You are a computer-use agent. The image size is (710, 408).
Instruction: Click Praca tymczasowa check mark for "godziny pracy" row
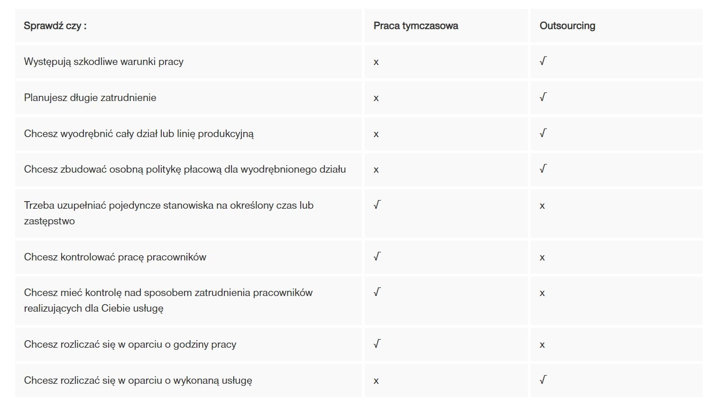(x=377, y=344)
